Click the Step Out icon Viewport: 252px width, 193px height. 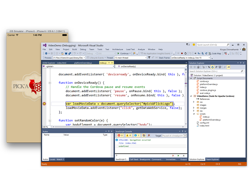206,53
